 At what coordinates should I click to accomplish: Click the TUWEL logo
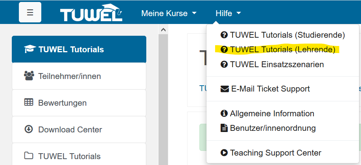point(91,13)
